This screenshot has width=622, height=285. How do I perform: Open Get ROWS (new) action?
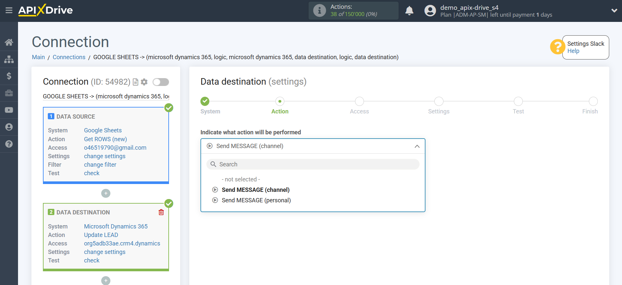point(105,139)
